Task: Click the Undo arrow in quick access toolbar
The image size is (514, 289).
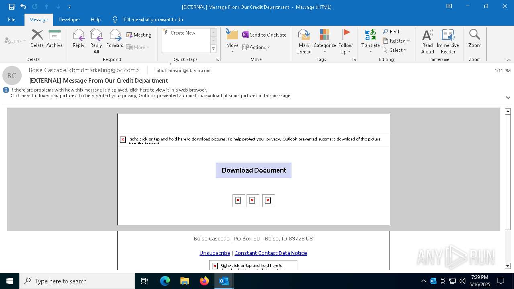Action: click(x=23, y=7)
